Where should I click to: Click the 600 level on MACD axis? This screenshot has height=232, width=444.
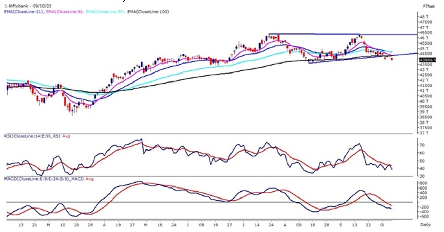[x=423, y=188]
